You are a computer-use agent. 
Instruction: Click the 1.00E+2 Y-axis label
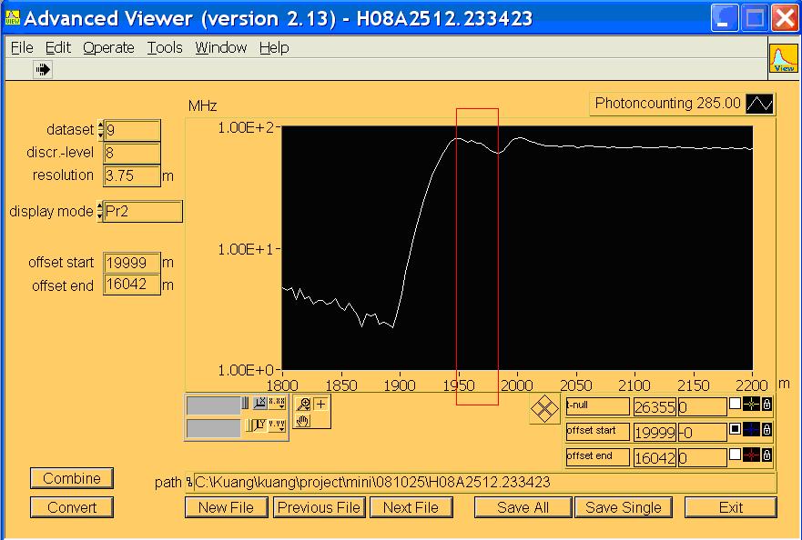point(246,127)
